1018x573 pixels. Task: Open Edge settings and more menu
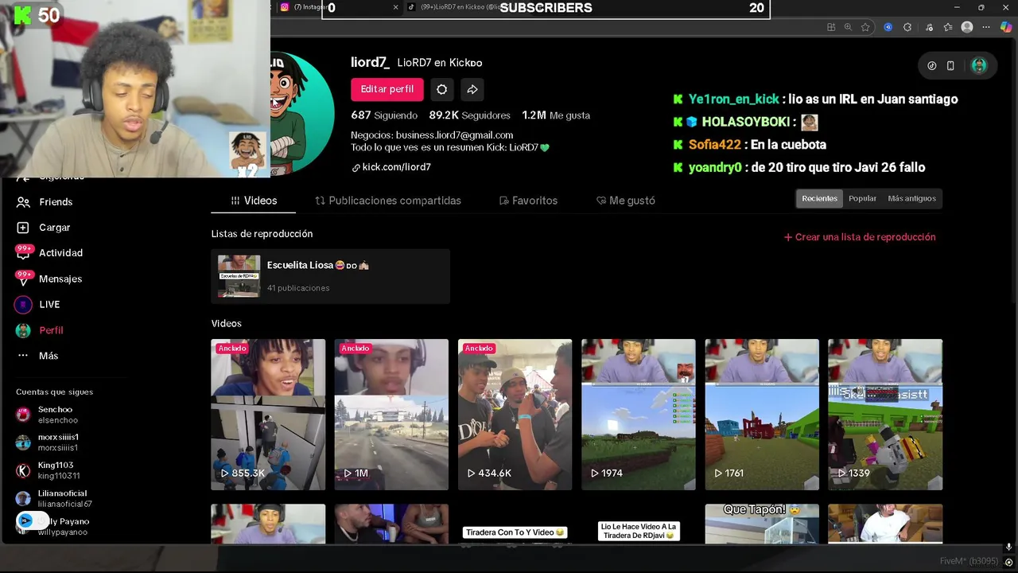point(987,27)
